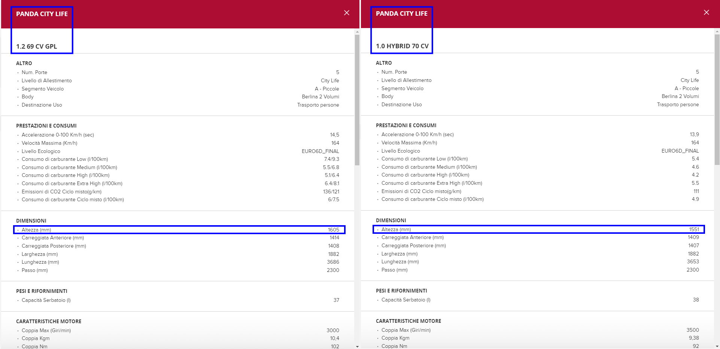Image resolution: width=720 pixels, height=349 pixels.
Task: Click Coppia Kgm value 9,38
Action: pyautogui.click(x=694, y=338)
